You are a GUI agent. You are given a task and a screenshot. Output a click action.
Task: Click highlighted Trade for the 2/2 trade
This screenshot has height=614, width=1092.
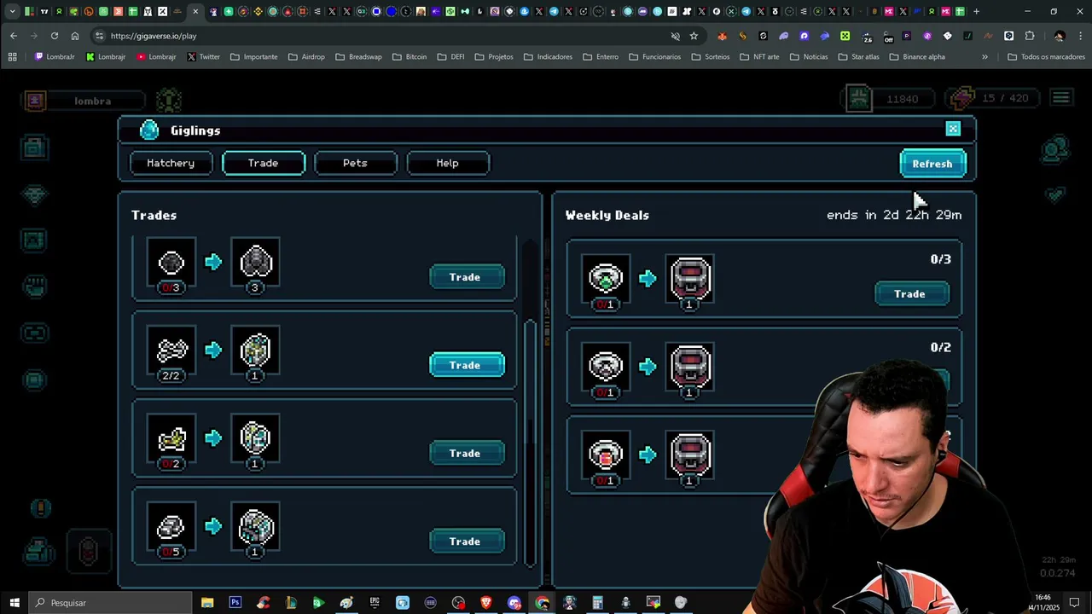click(466, 365)
